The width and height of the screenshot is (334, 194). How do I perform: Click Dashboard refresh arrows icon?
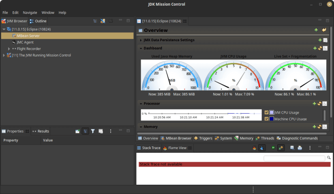320,48
